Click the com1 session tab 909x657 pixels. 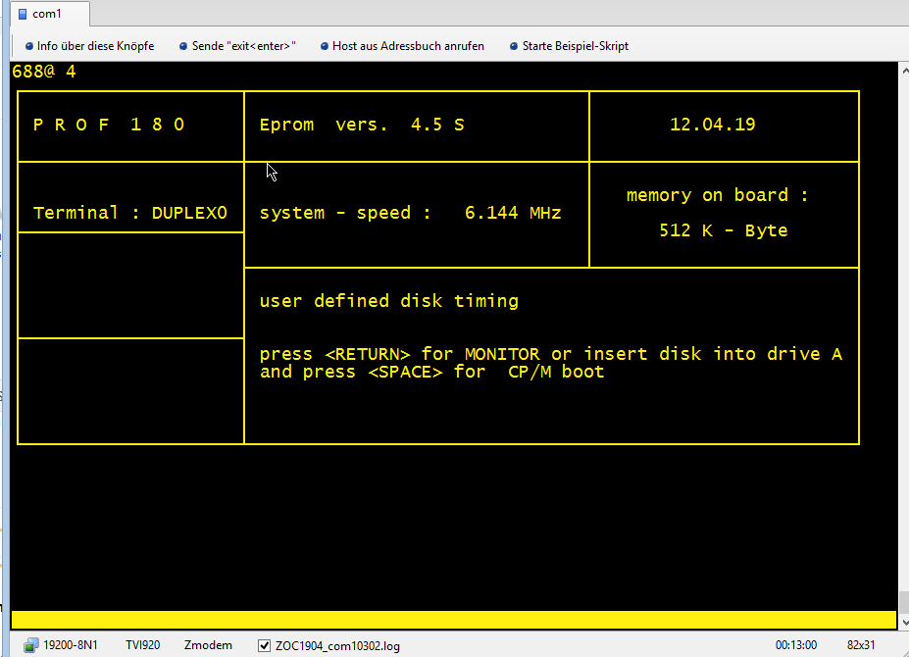click(46, 14)
